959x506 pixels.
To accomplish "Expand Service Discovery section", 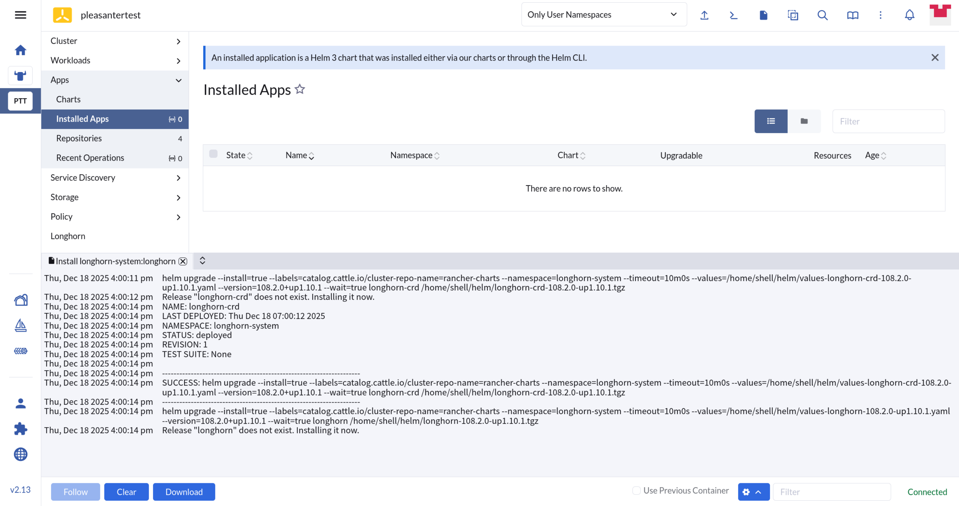I will (x=115, y=178).
